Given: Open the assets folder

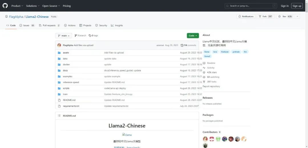Looking at the screenshot, I should (x=66, y=52).
